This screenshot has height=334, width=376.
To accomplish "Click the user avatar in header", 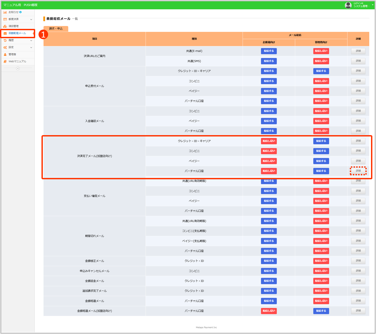I will pos(348,5).
